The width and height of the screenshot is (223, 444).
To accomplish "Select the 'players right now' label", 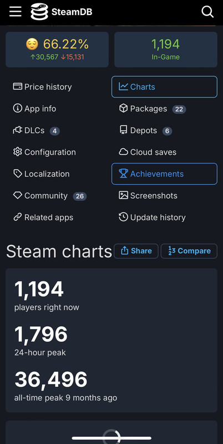I will coord(47,307).
